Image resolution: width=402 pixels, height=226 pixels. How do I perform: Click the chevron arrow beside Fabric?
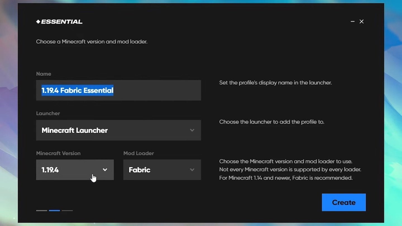coord(192,170)
